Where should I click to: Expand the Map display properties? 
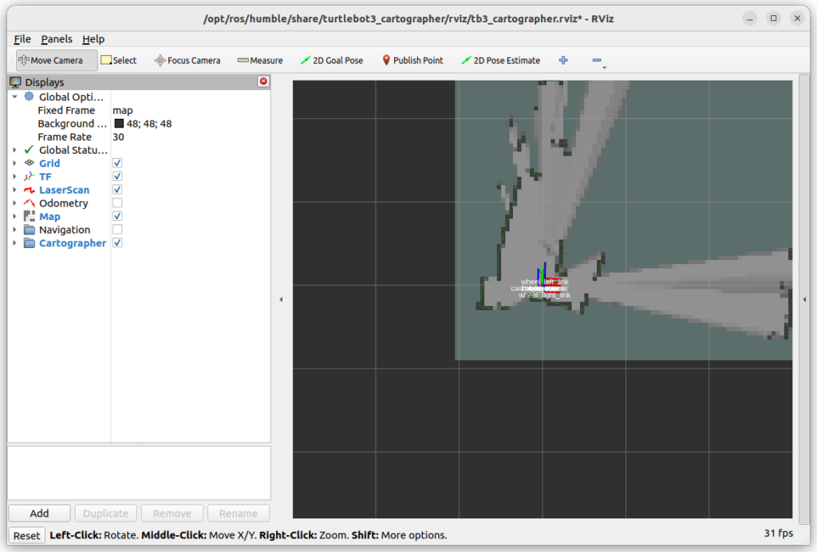pos(14,217)
